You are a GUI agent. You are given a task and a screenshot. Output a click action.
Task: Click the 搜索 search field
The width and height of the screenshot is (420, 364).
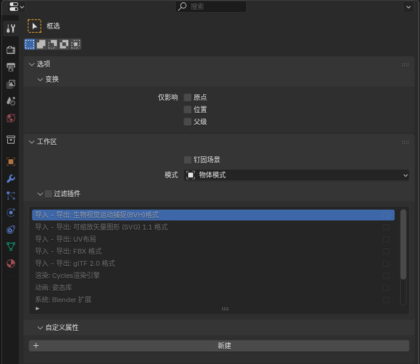pos(211,7)
